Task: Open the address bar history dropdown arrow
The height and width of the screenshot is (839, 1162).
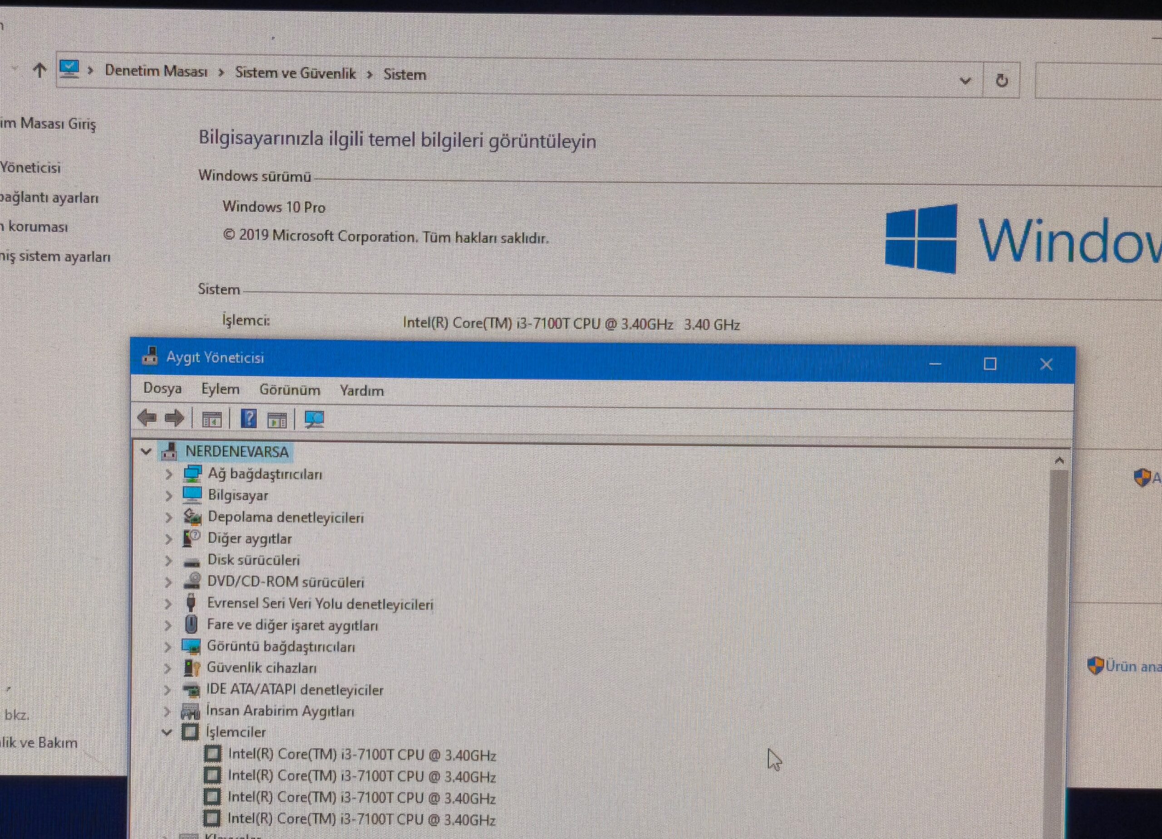Action: pos(965,80)
